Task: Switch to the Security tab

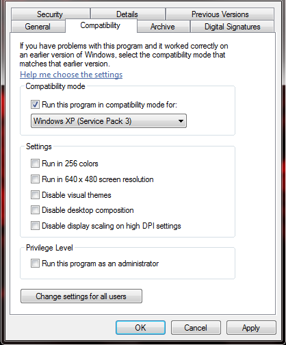Action: pos(50,14)
